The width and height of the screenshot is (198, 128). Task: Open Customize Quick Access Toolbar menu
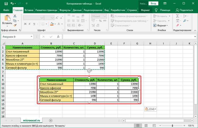(x=27, y=4)
